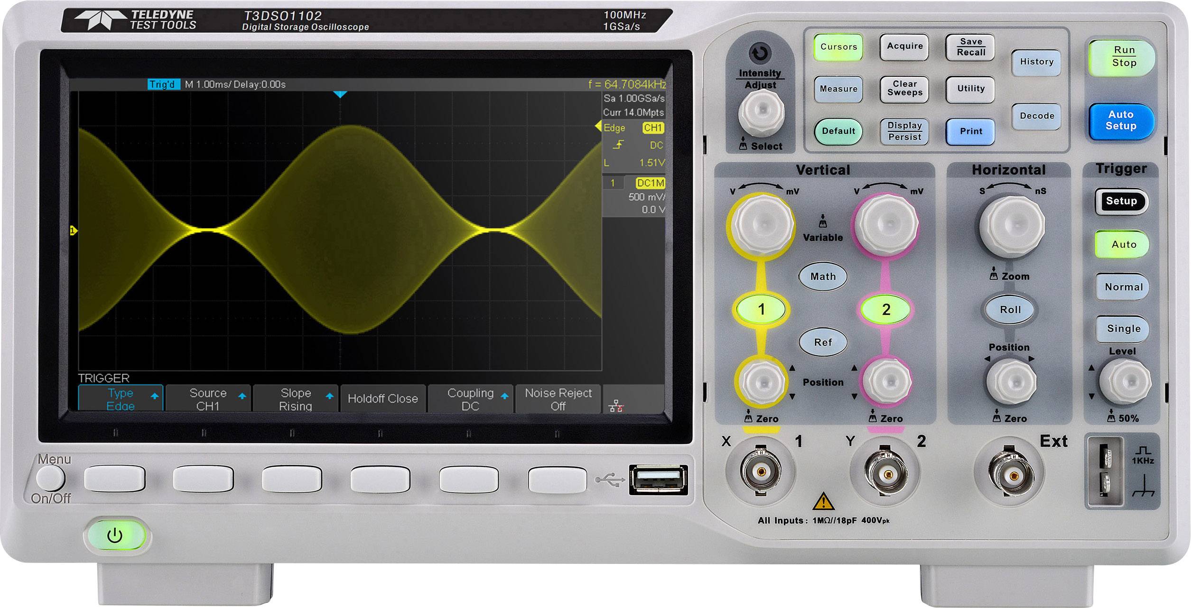Toggle the Menu On/Off button

point(51,478)
